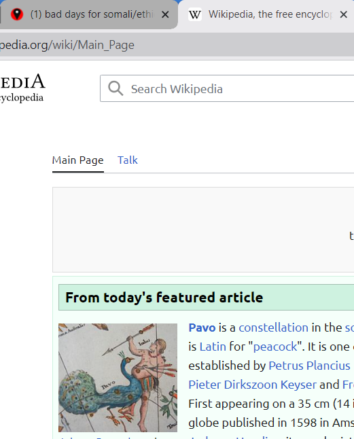The width and height of the screenshot is (354, 439).
Task: Follow the Pieter Dirkszoon Keyser link
Action: pos(252,385)
